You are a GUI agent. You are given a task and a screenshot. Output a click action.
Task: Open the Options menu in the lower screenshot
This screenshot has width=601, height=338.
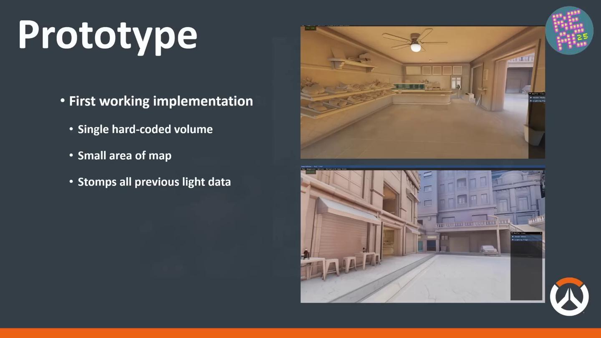pos(320,169)
